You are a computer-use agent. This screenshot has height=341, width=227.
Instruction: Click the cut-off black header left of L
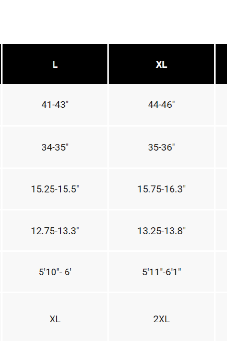pyautogui.click(x=1, y=64)
